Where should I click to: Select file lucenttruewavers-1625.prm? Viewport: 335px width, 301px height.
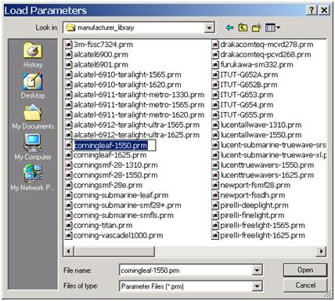pos(267,176)
